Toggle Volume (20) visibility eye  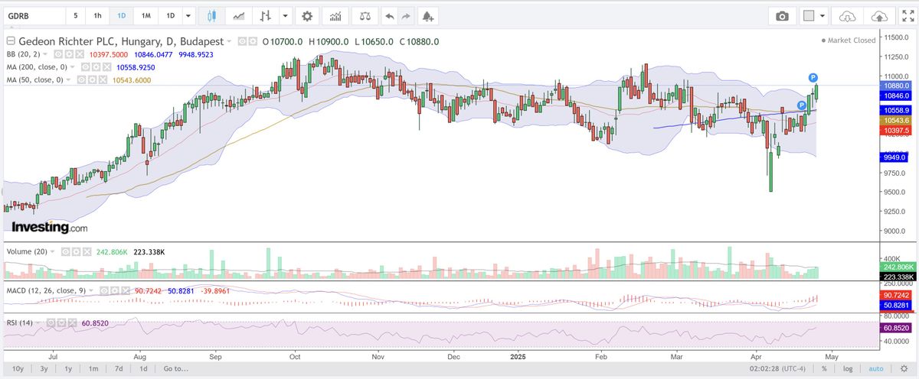click(x=66, y=251)
